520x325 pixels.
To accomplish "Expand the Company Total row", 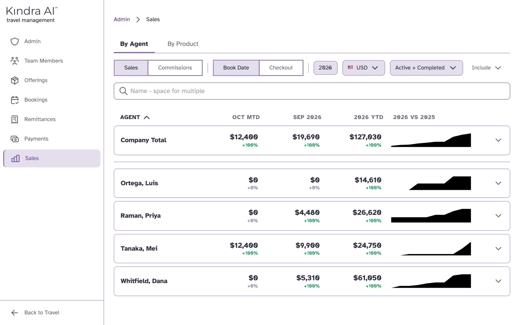I will (x=498, y=140).
